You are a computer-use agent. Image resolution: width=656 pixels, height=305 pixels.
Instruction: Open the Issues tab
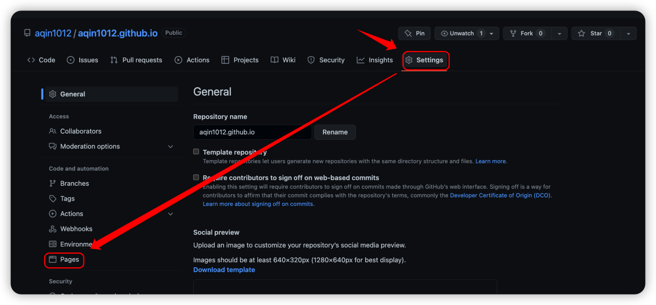(x=82, y=60)
